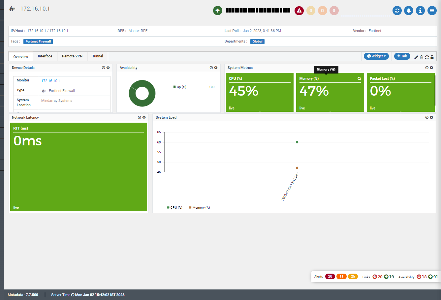The width and height of the screenshot is (441, 300).
Task: Click the orange 11 alerts badge
Action: pos(341,277)
